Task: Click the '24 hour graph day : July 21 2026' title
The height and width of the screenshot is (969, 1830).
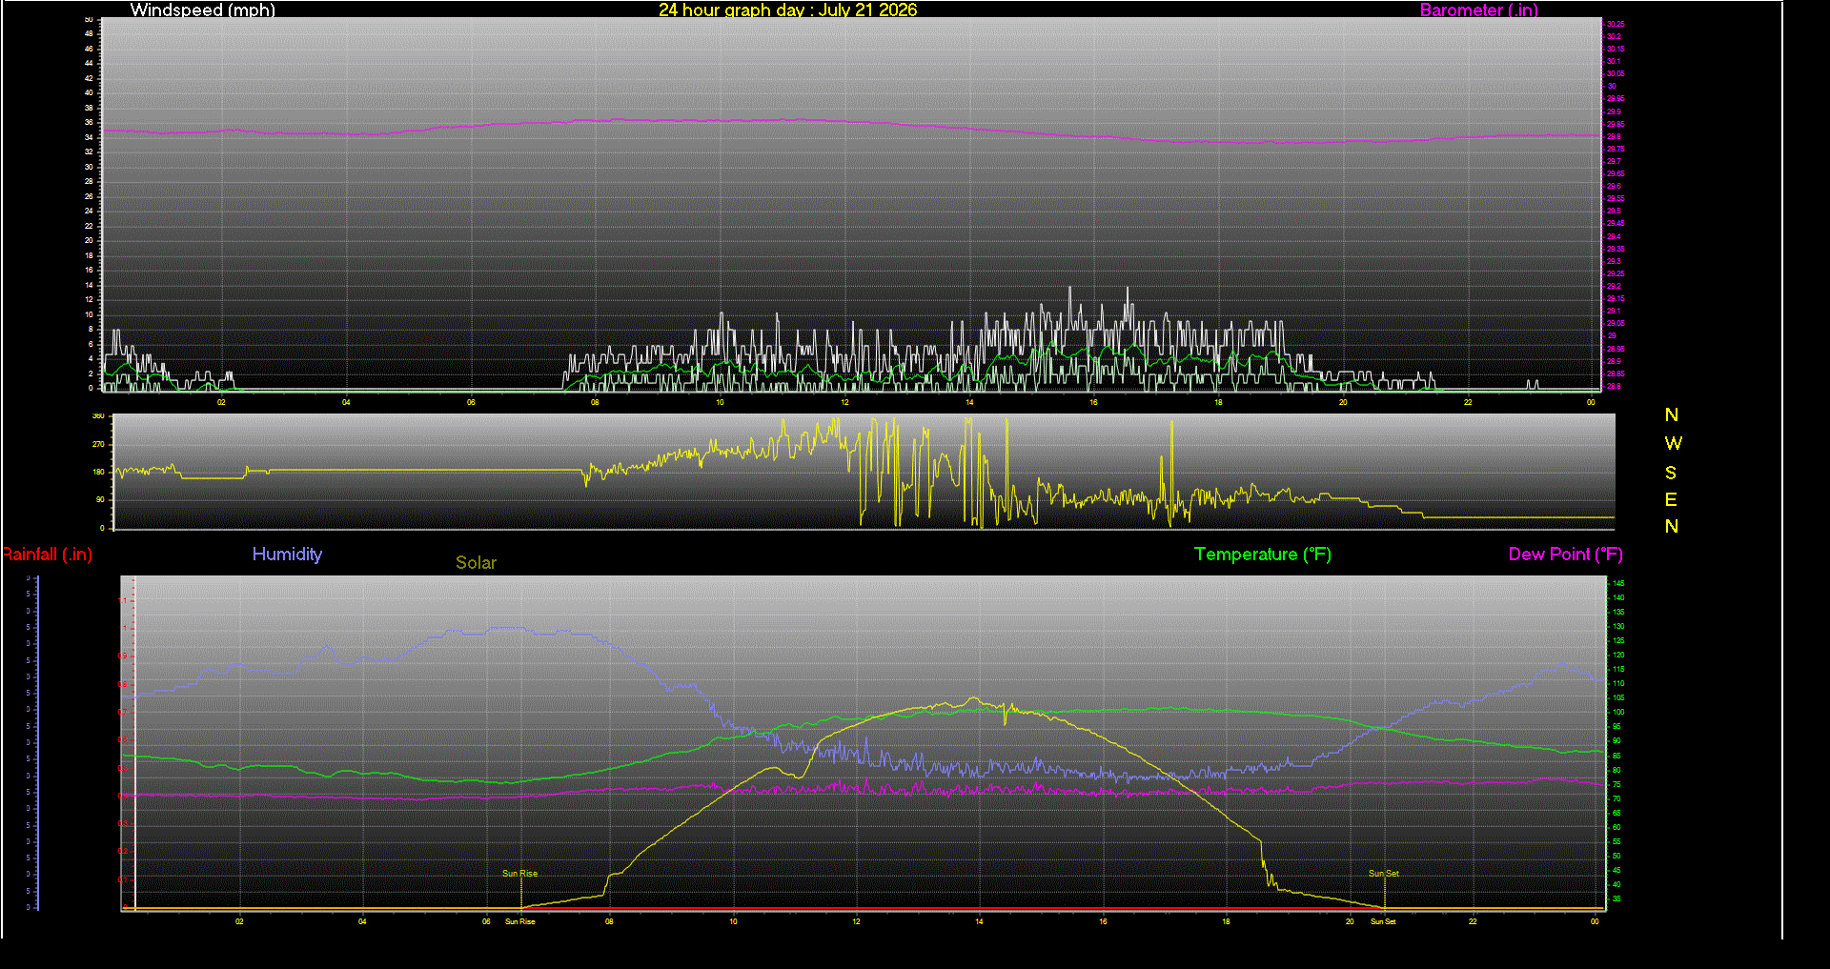Action: point(787,10)
